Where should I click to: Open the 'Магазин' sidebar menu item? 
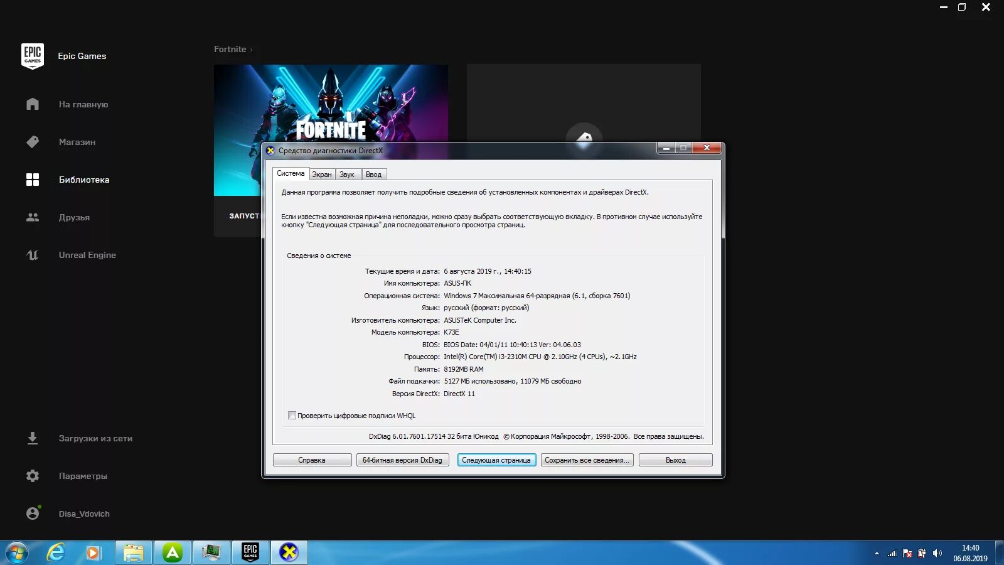coord(77,142)
